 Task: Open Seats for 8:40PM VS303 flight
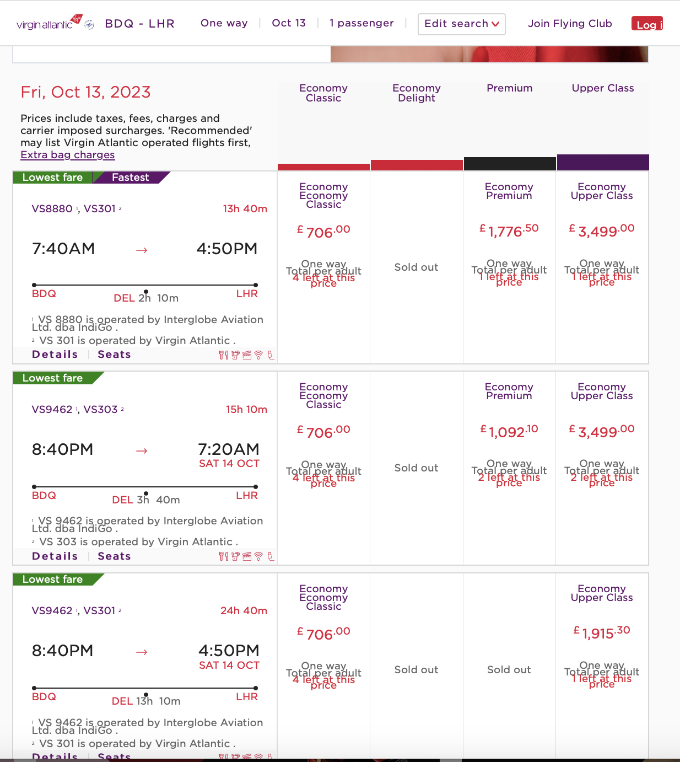pyautogui.click(x=114, y=556)
